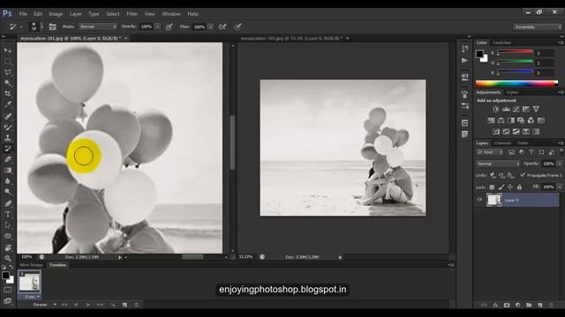The width and height of the screenshot is (565, 317).
Task: Select the Path Selection tool
Action: pos(8,225)
